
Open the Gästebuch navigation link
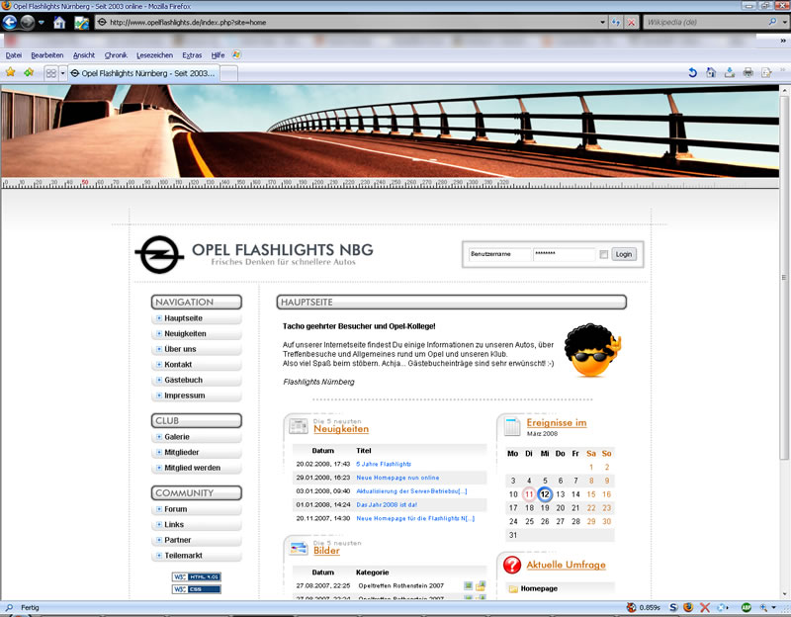coord(183,380)
